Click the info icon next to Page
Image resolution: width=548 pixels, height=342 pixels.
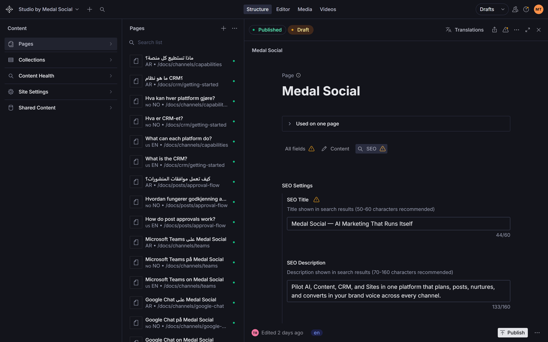click(298, 75)
